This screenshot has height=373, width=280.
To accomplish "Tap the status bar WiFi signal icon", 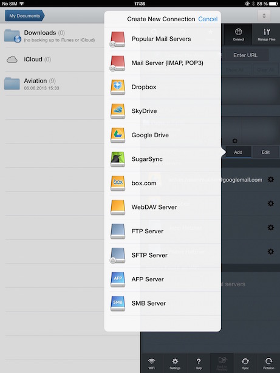I will 22,4.
